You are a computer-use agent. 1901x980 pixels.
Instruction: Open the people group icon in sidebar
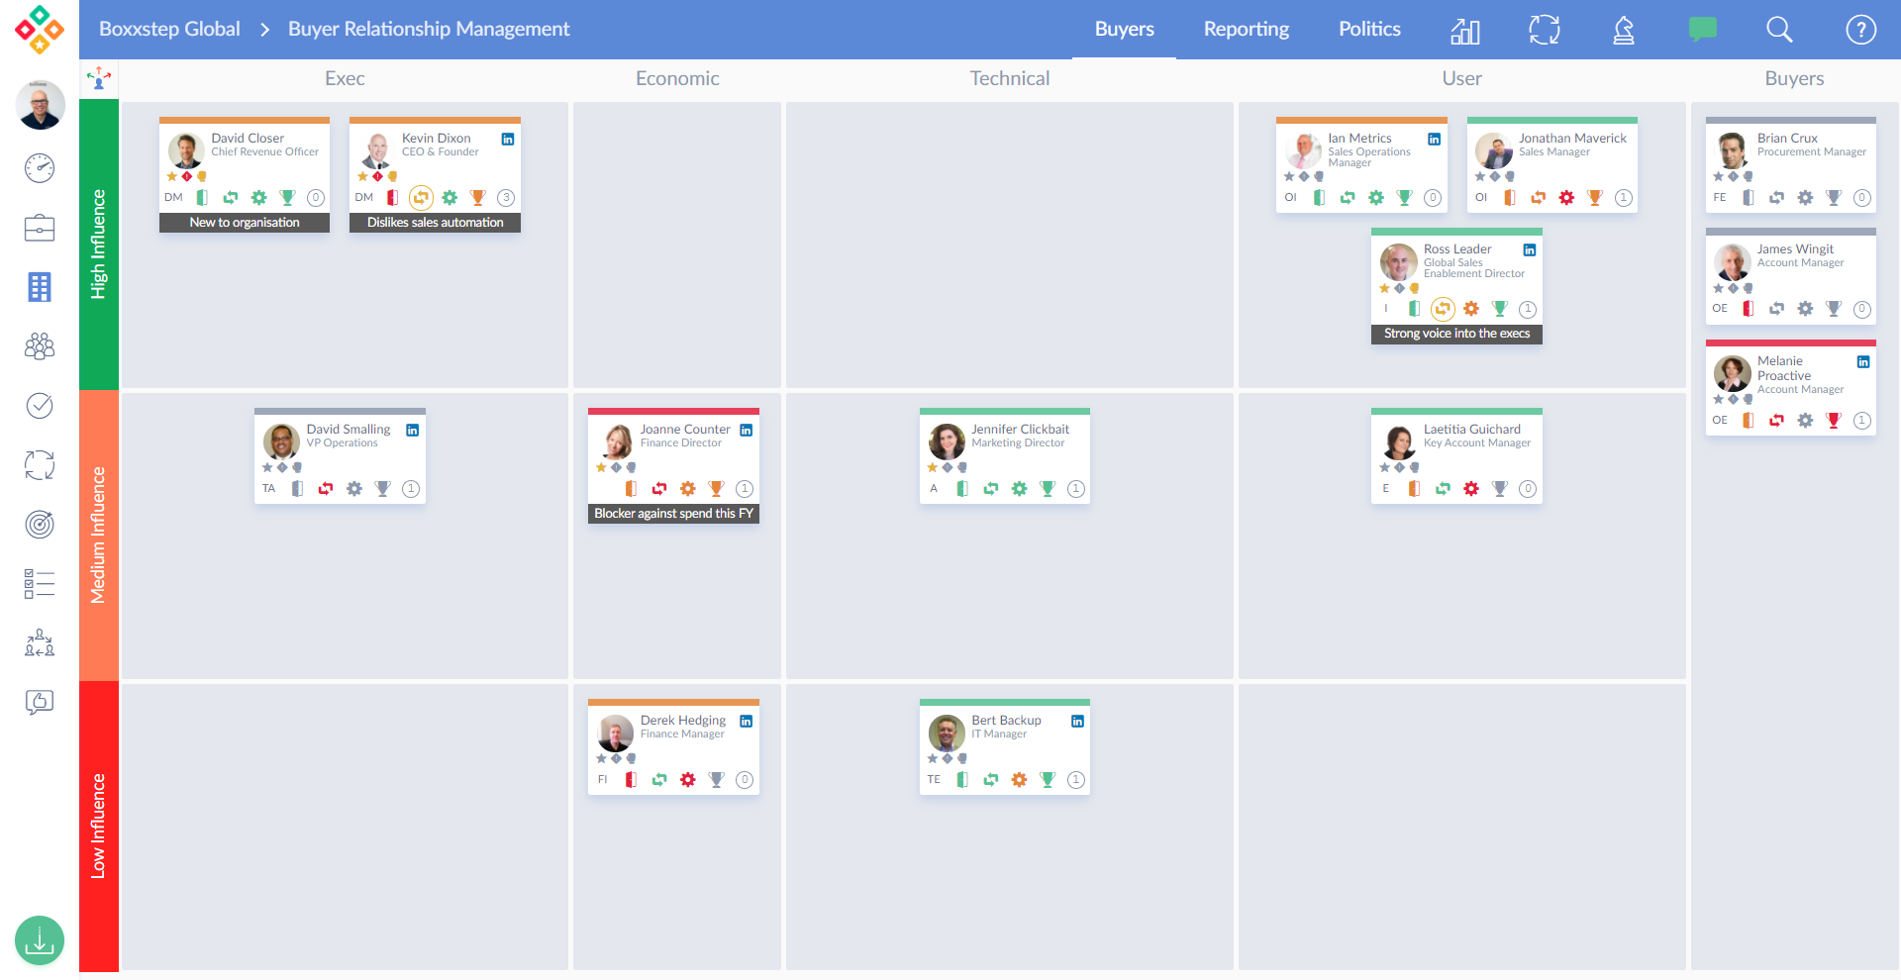tap(40, 346)
